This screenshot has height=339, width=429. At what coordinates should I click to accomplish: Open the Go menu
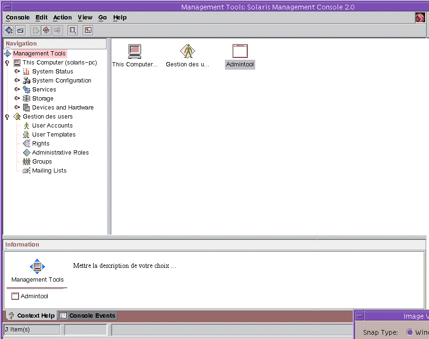(x=102, y=17)
